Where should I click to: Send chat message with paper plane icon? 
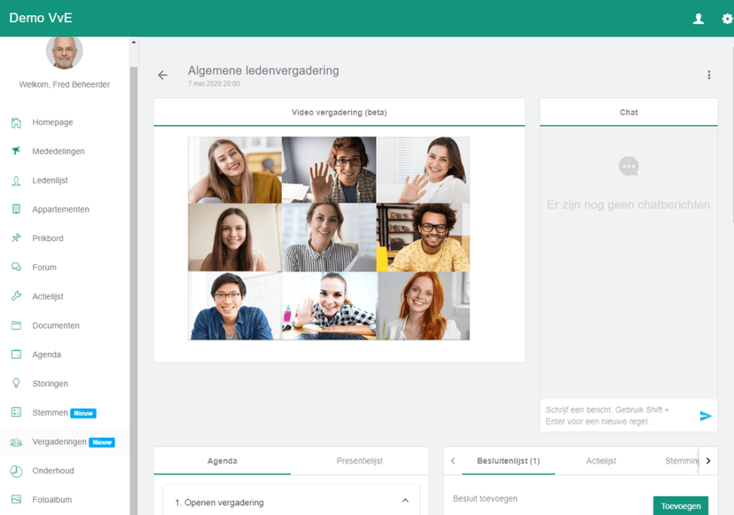pyautogui.click(x=706, y=416)
